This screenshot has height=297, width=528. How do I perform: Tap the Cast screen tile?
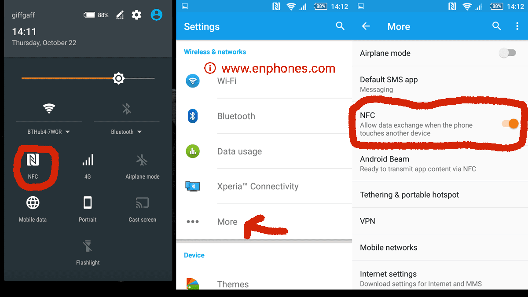[x=142, y=209]
